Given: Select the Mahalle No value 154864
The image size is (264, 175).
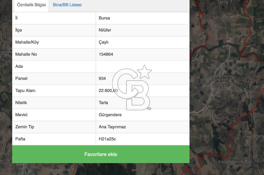Looking at the screenshot, I should coord(106,55).
